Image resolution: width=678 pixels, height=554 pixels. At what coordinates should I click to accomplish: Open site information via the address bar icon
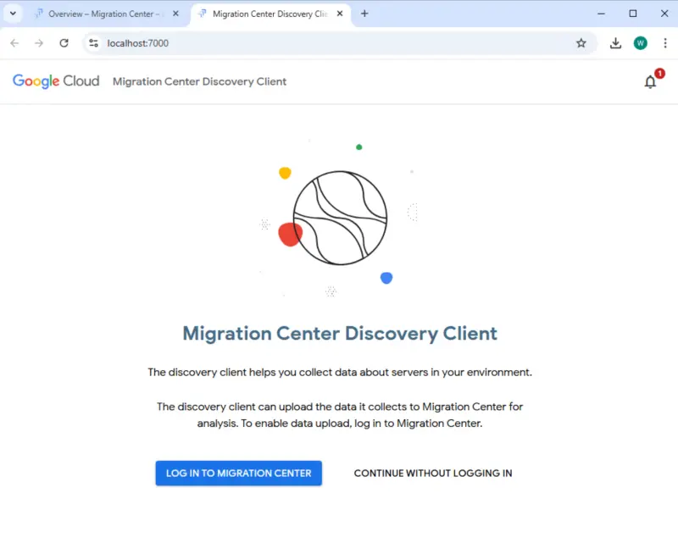click(93, 42)
